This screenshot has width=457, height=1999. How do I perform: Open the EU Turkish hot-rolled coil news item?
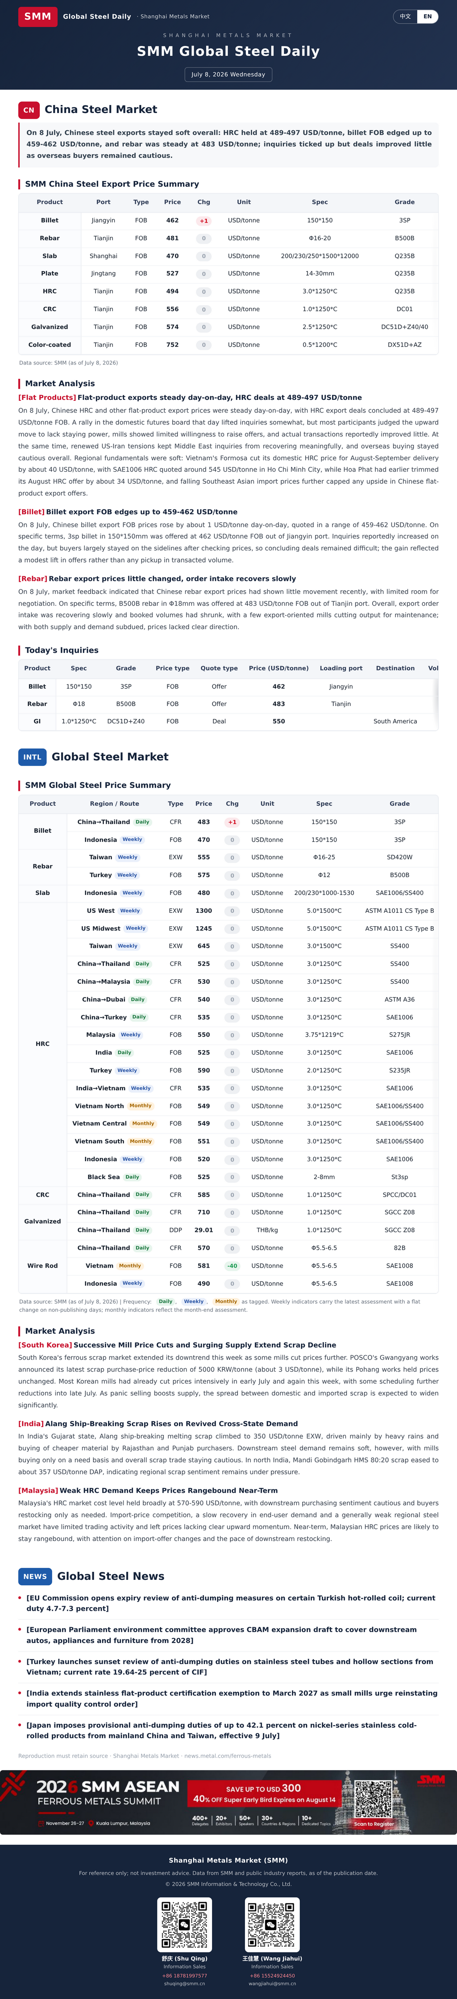(231, 1603)
